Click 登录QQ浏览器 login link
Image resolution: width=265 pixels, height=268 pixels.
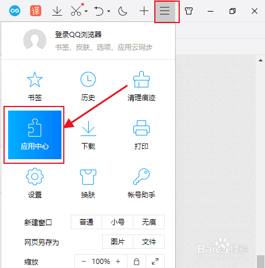[78, 35]
